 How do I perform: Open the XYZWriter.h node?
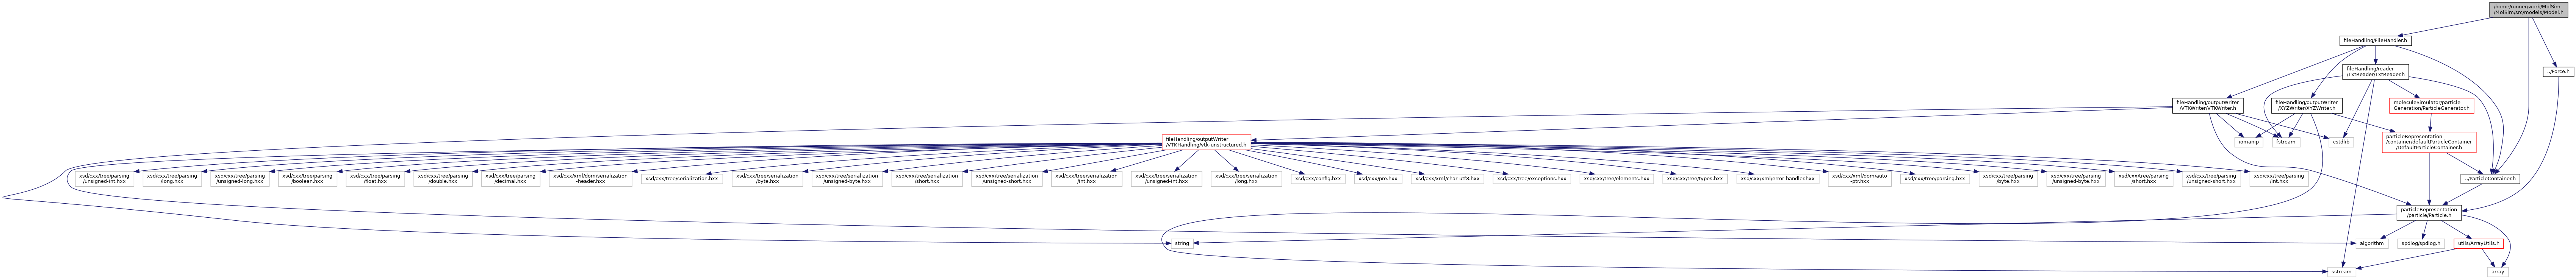click(1326, 104)
